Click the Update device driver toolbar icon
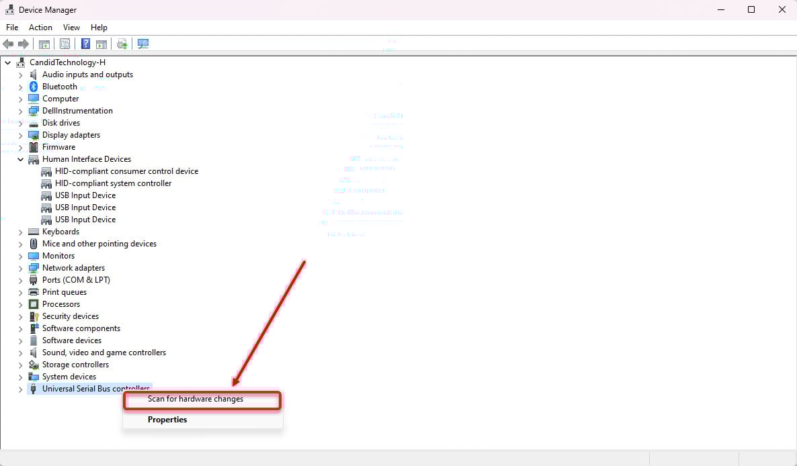797x466 pixels. pos(122,44)
